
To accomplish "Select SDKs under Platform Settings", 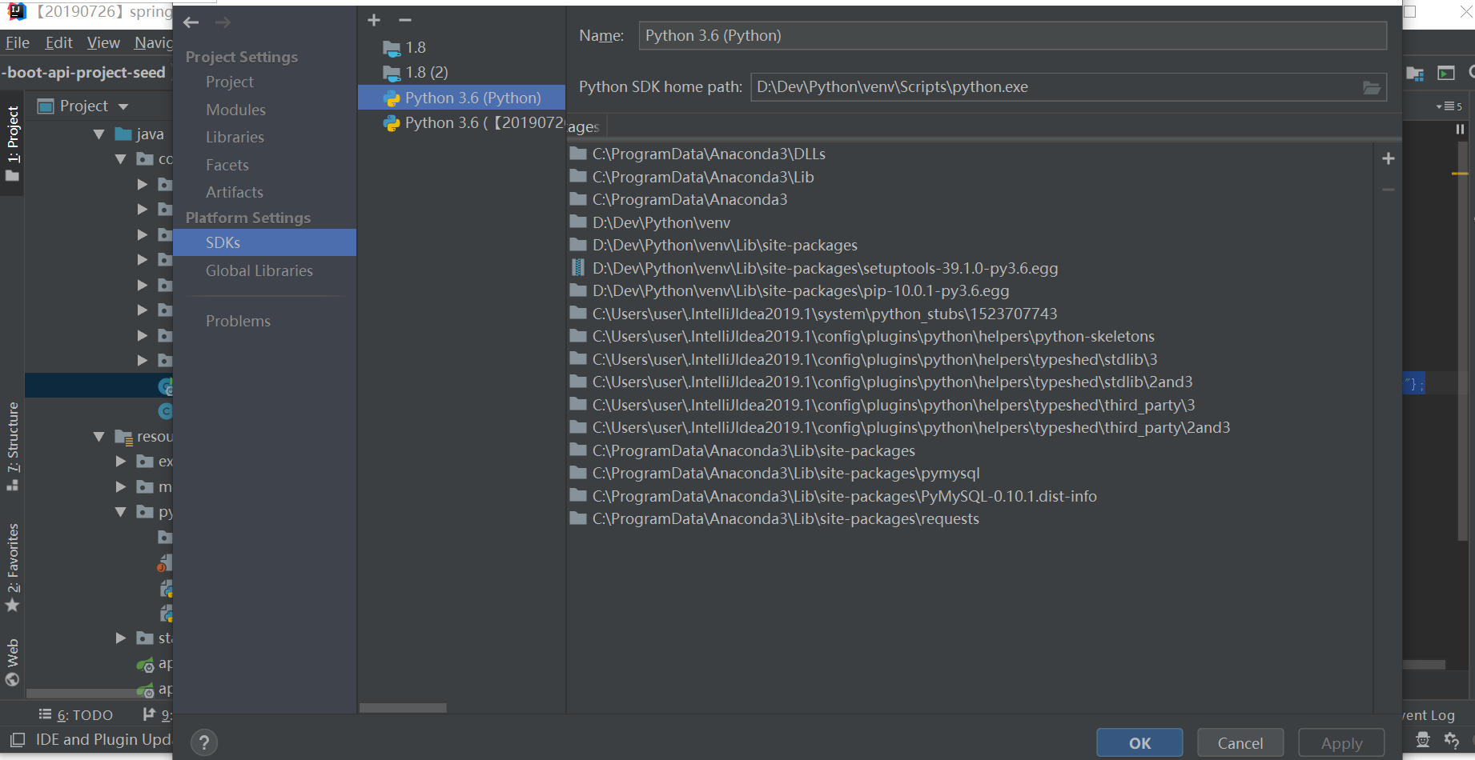I will [x=223, y=242].
